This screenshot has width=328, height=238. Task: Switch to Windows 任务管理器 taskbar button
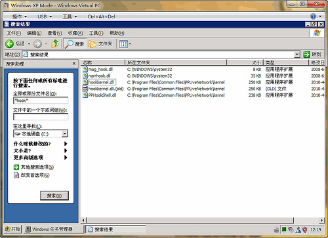coord(53,229)
